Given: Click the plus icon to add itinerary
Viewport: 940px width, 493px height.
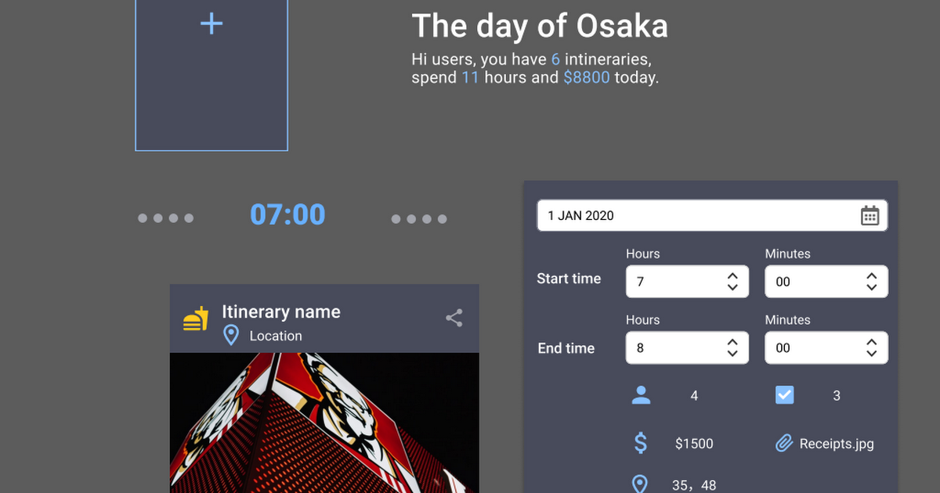Looking at the screenshot, I should tap(211, 24).
